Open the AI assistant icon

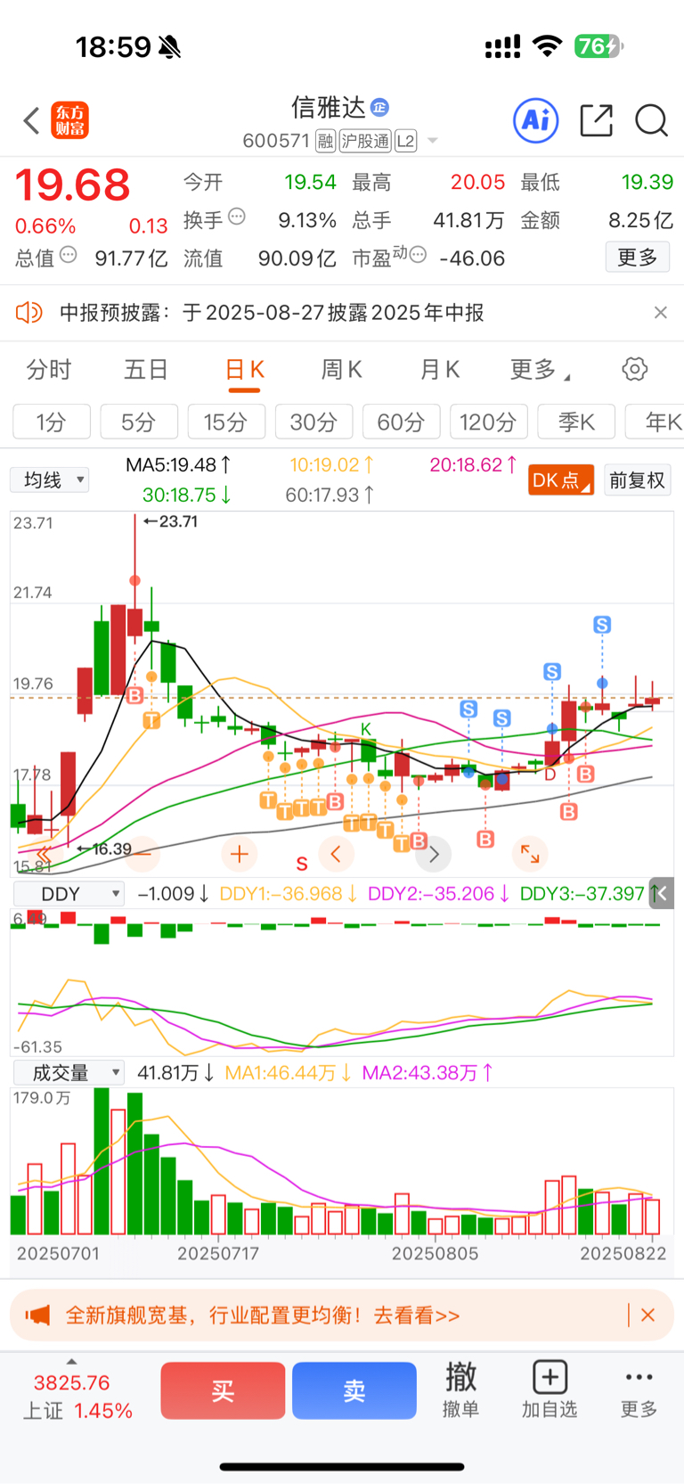pos(536,120)
